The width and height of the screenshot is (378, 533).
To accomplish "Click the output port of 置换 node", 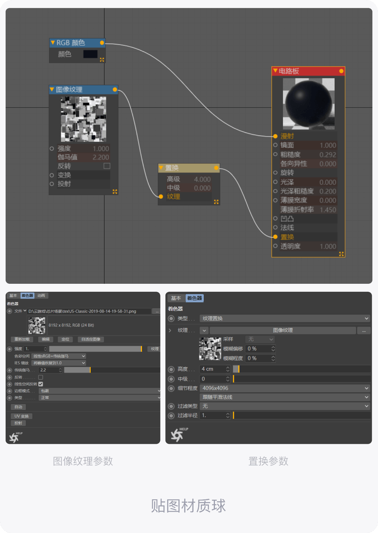I will [216, 168].
